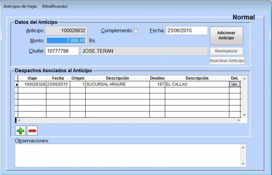Image resolution: width=272 pixels, height=175 pixels.
Task: Click grid horizontal scrollbar right arrow
Action: [239, 120]
